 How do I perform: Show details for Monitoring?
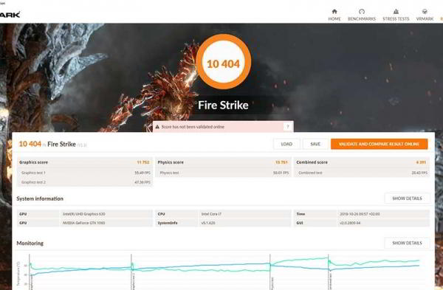(407, 243)
